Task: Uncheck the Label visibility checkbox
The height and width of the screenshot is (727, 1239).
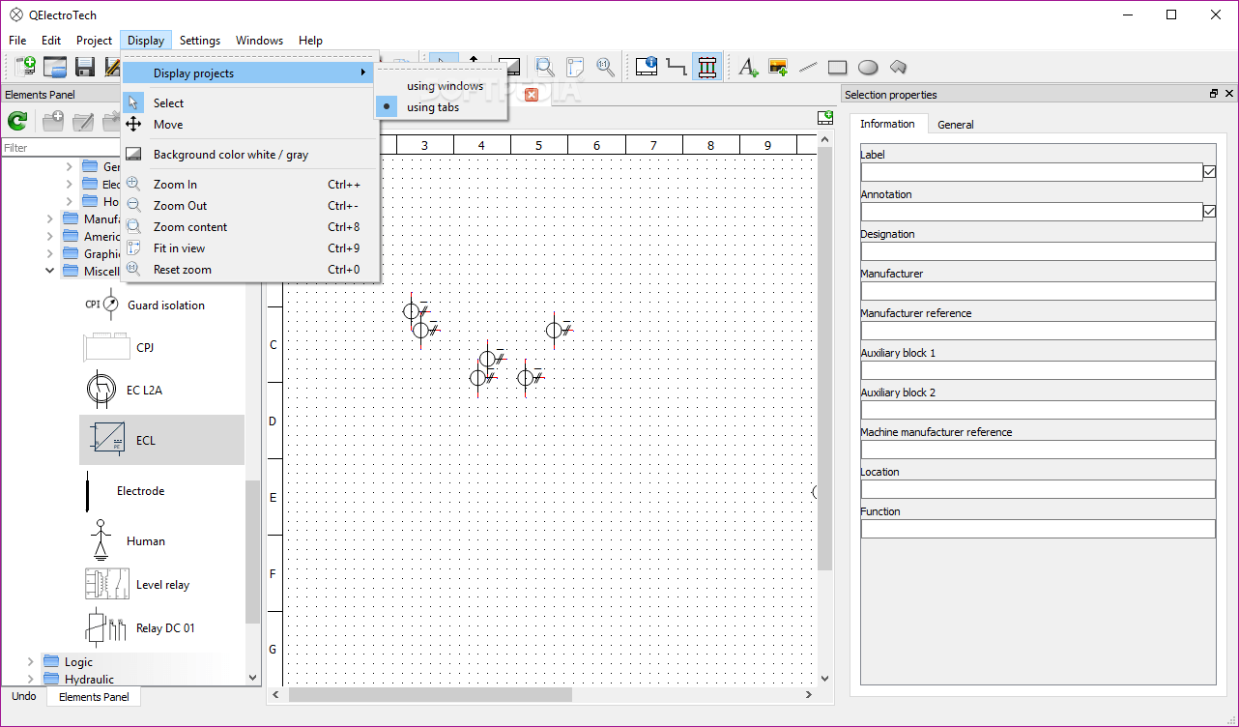Action: pos(1209,171)
